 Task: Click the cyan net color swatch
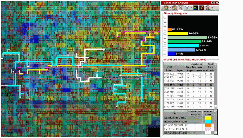[x=208, y=122]
